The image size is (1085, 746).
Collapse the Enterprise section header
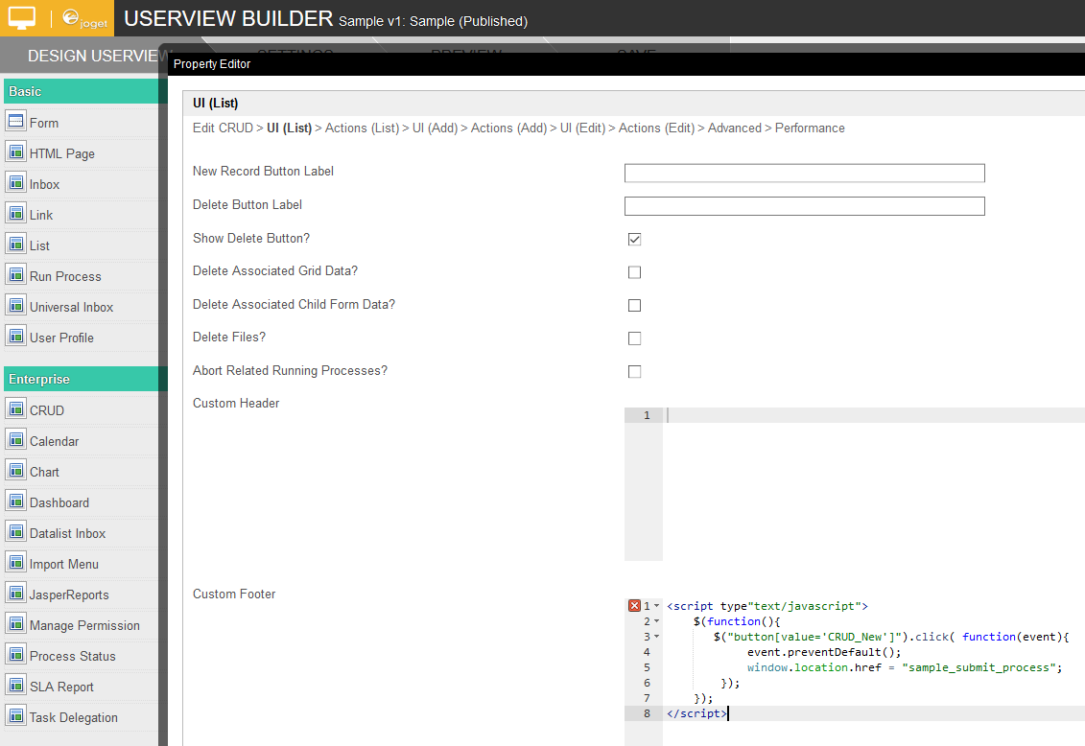[x=84, y=379]
